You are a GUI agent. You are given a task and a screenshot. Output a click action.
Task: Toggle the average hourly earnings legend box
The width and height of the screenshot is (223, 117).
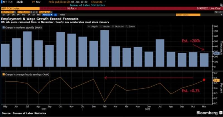(4, 74)
